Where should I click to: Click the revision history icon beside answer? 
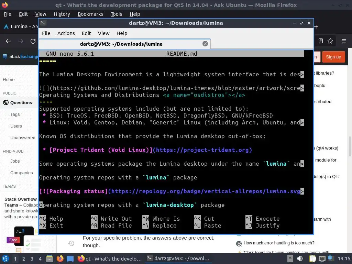[71, 243]
